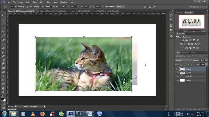Switch to the Histogram tab
The image size is (209, 117).
click(179, 13)
